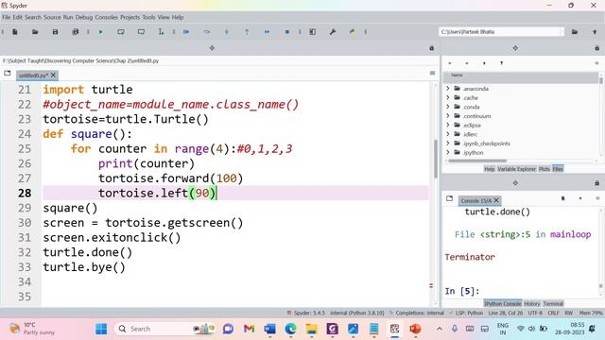Expand the .ipython folder
The width and height of the screenshot is (605, 340).
point(448,153)
